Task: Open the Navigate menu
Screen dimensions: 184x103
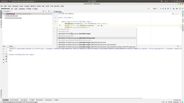Action: 16,6
